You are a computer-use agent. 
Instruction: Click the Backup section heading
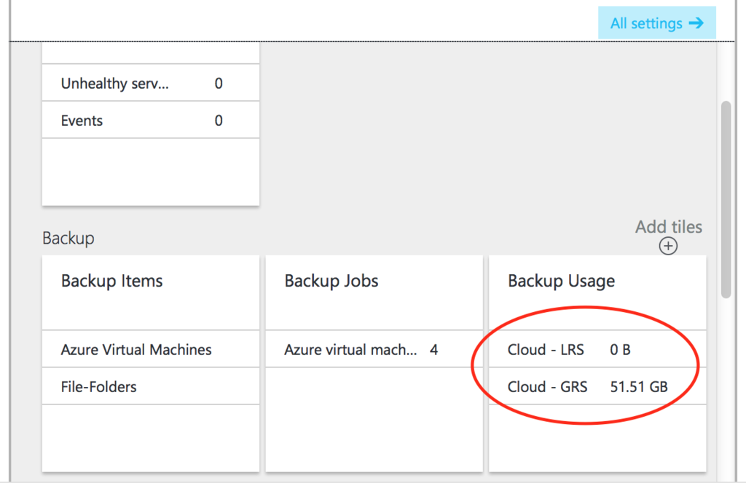(68, 239)
